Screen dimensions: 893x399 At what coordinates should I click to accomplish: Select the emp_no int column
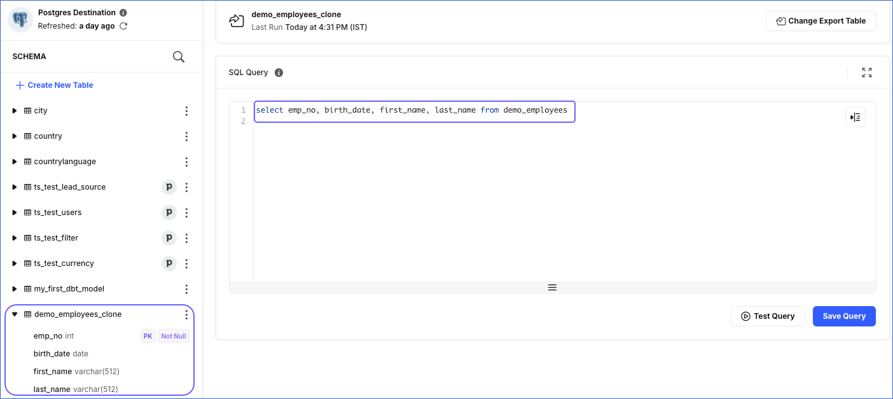(54, 336)
